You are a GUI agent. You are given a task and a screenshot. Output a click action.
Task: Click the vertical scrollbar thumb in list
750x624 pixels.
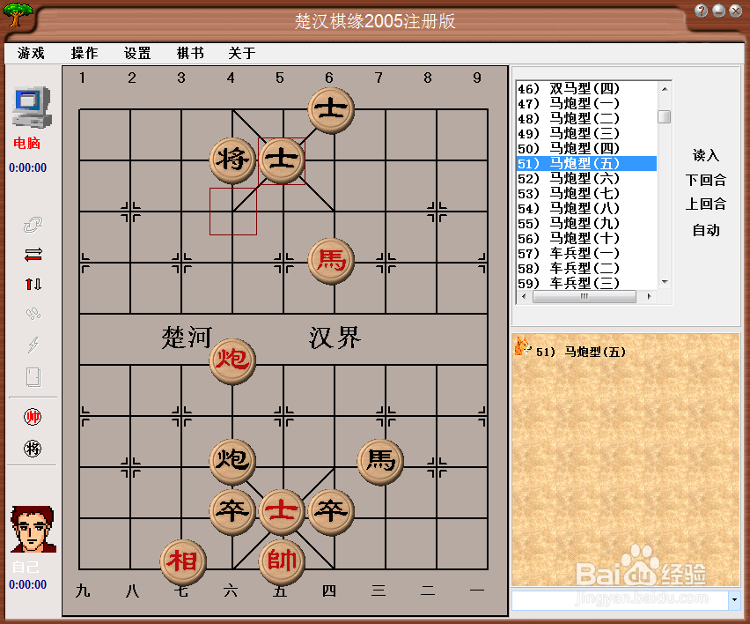[x=665, y=117]
